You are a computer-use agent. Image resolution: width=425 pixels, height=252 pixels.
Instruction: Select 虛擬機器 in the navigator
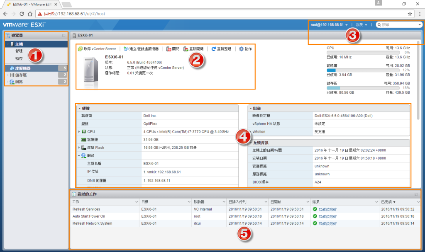point(36,68)
